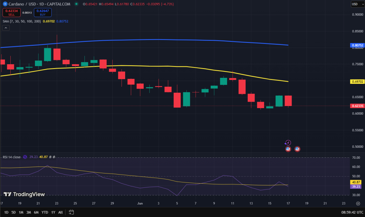Toggle the RSI 14 close indicator legend
The height and width of the screenshot is (217, 365).
(11, 157)
